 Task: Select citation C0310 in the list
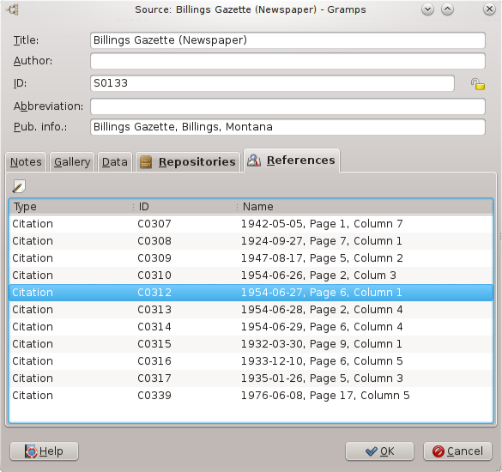pos(251,275)
